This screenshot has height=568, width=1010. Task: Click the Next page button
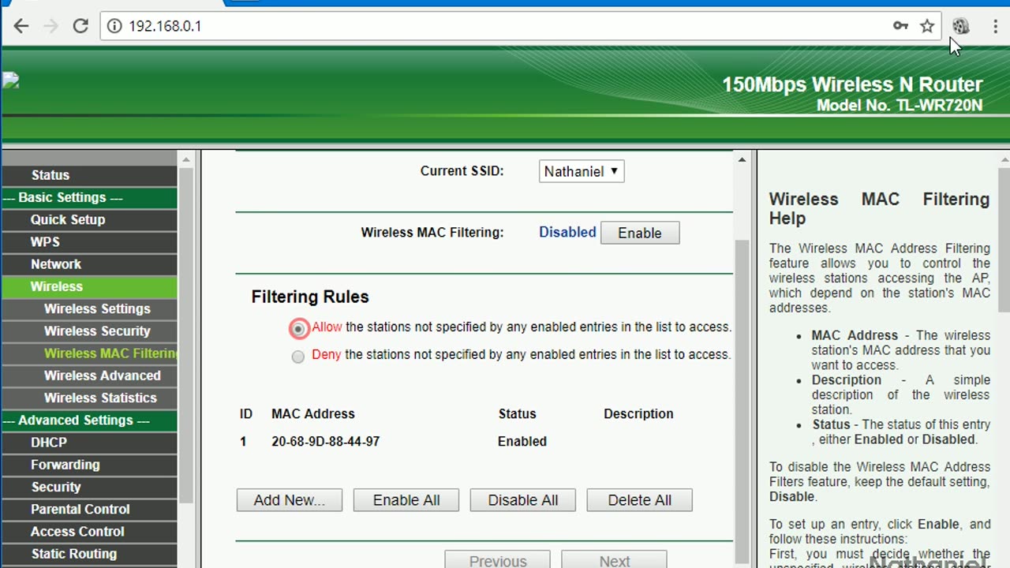point(615,561)
